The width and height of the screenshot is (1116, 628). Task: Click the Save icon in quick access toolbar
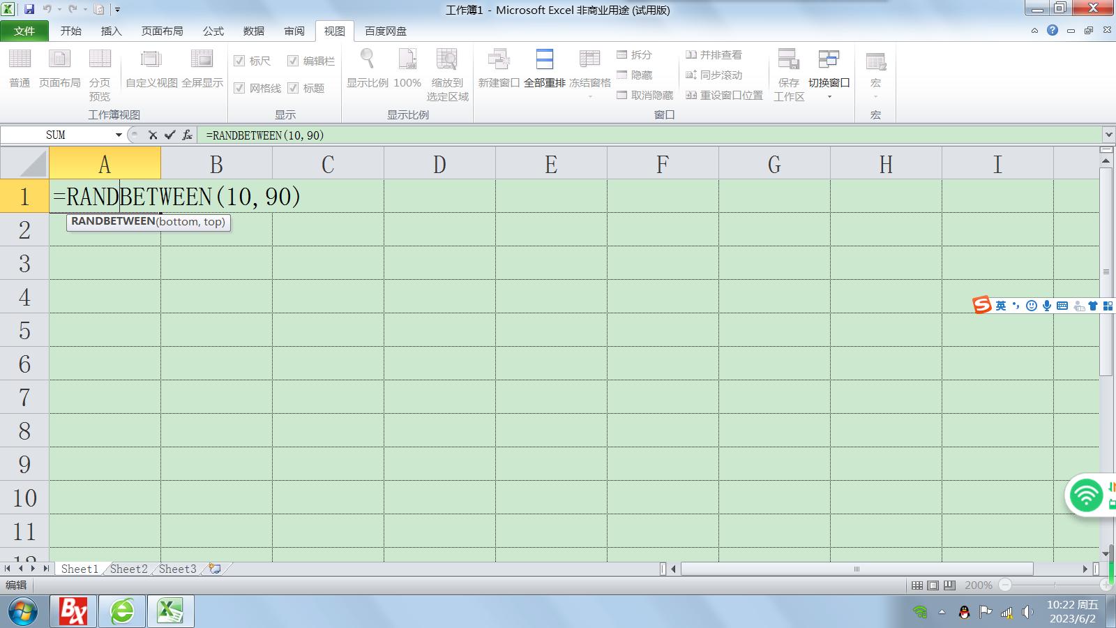tap(29, 10)
